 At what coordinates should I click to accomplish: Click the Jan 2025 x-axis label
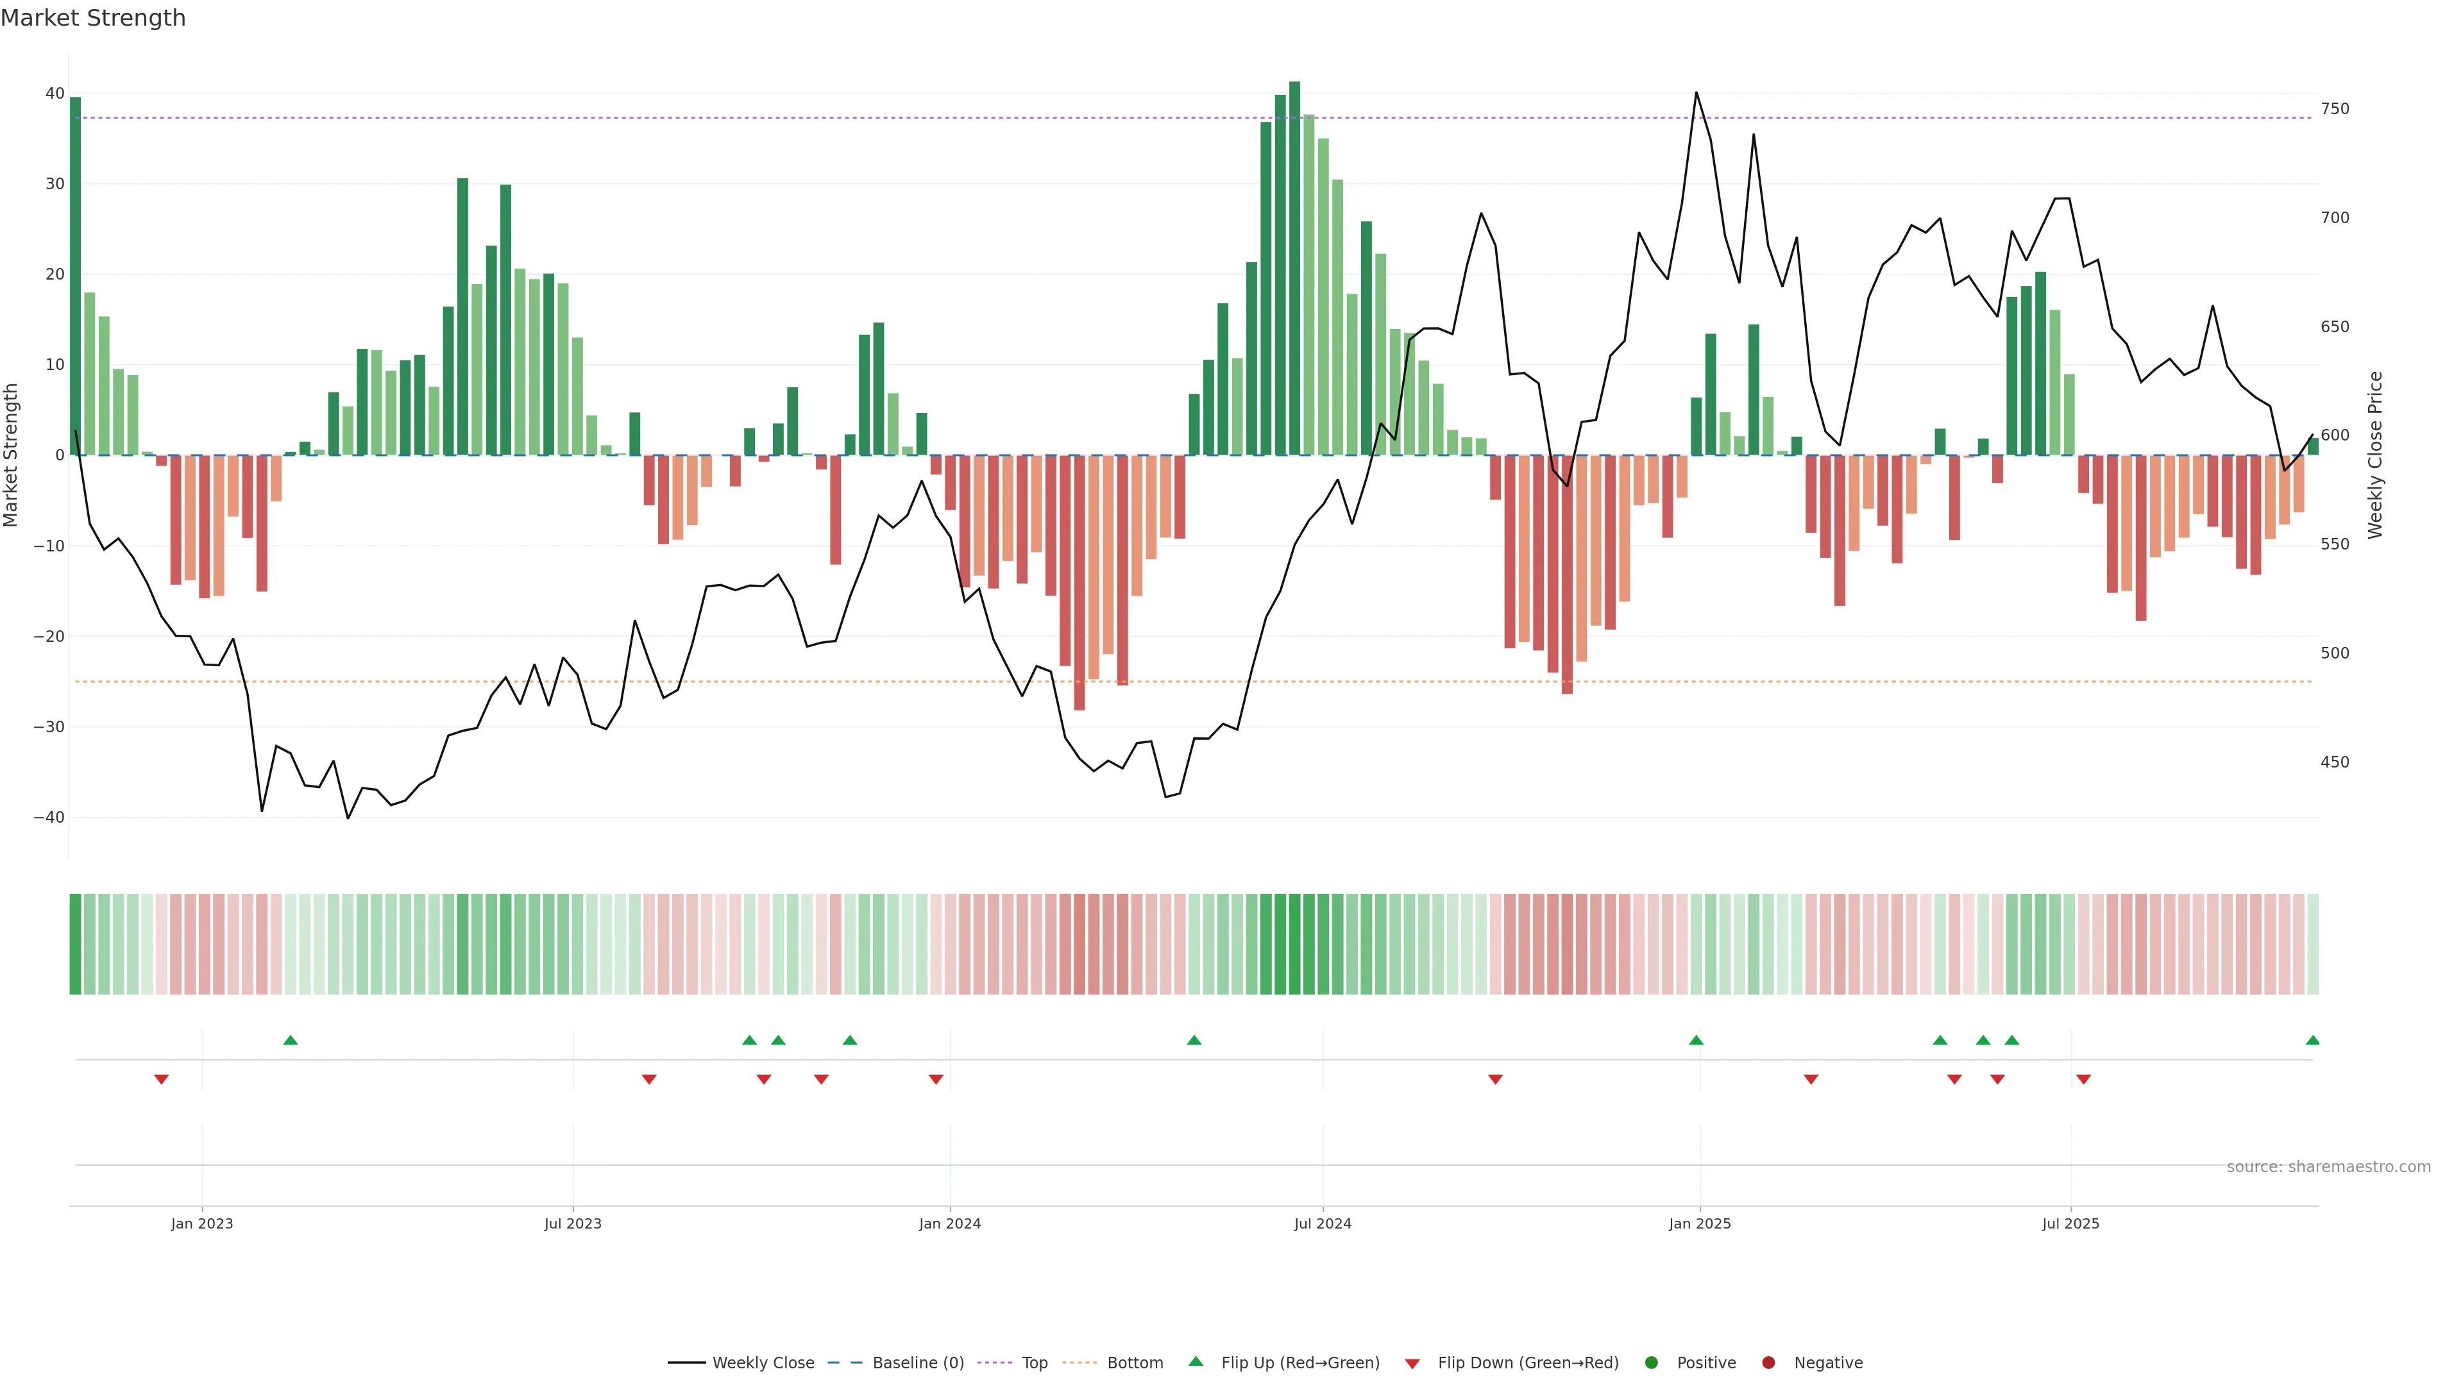(1699, 1223)
